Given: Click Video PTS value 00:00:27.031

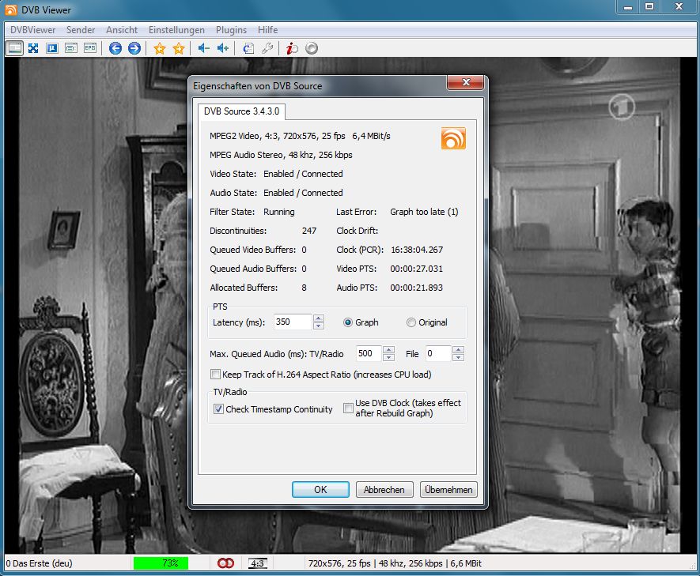Looking at the screenshot, I should [x=417, y=269].
